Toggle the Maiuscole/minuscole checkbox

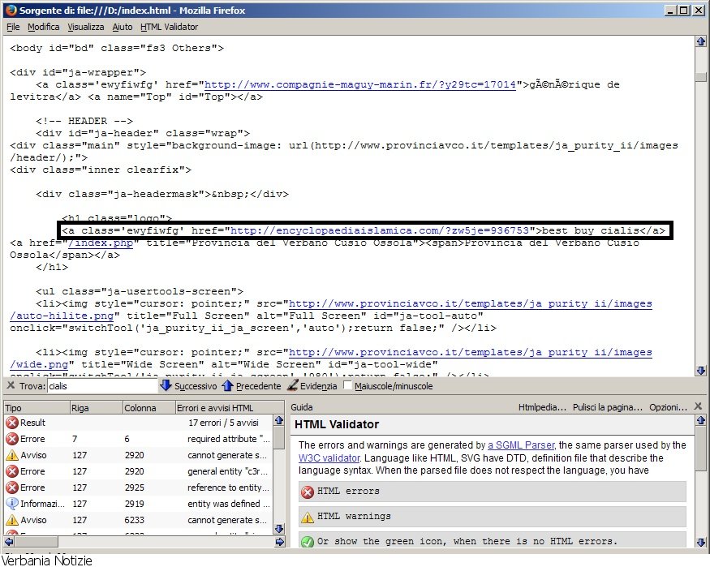pyautogui.click(x=348, y=386)
